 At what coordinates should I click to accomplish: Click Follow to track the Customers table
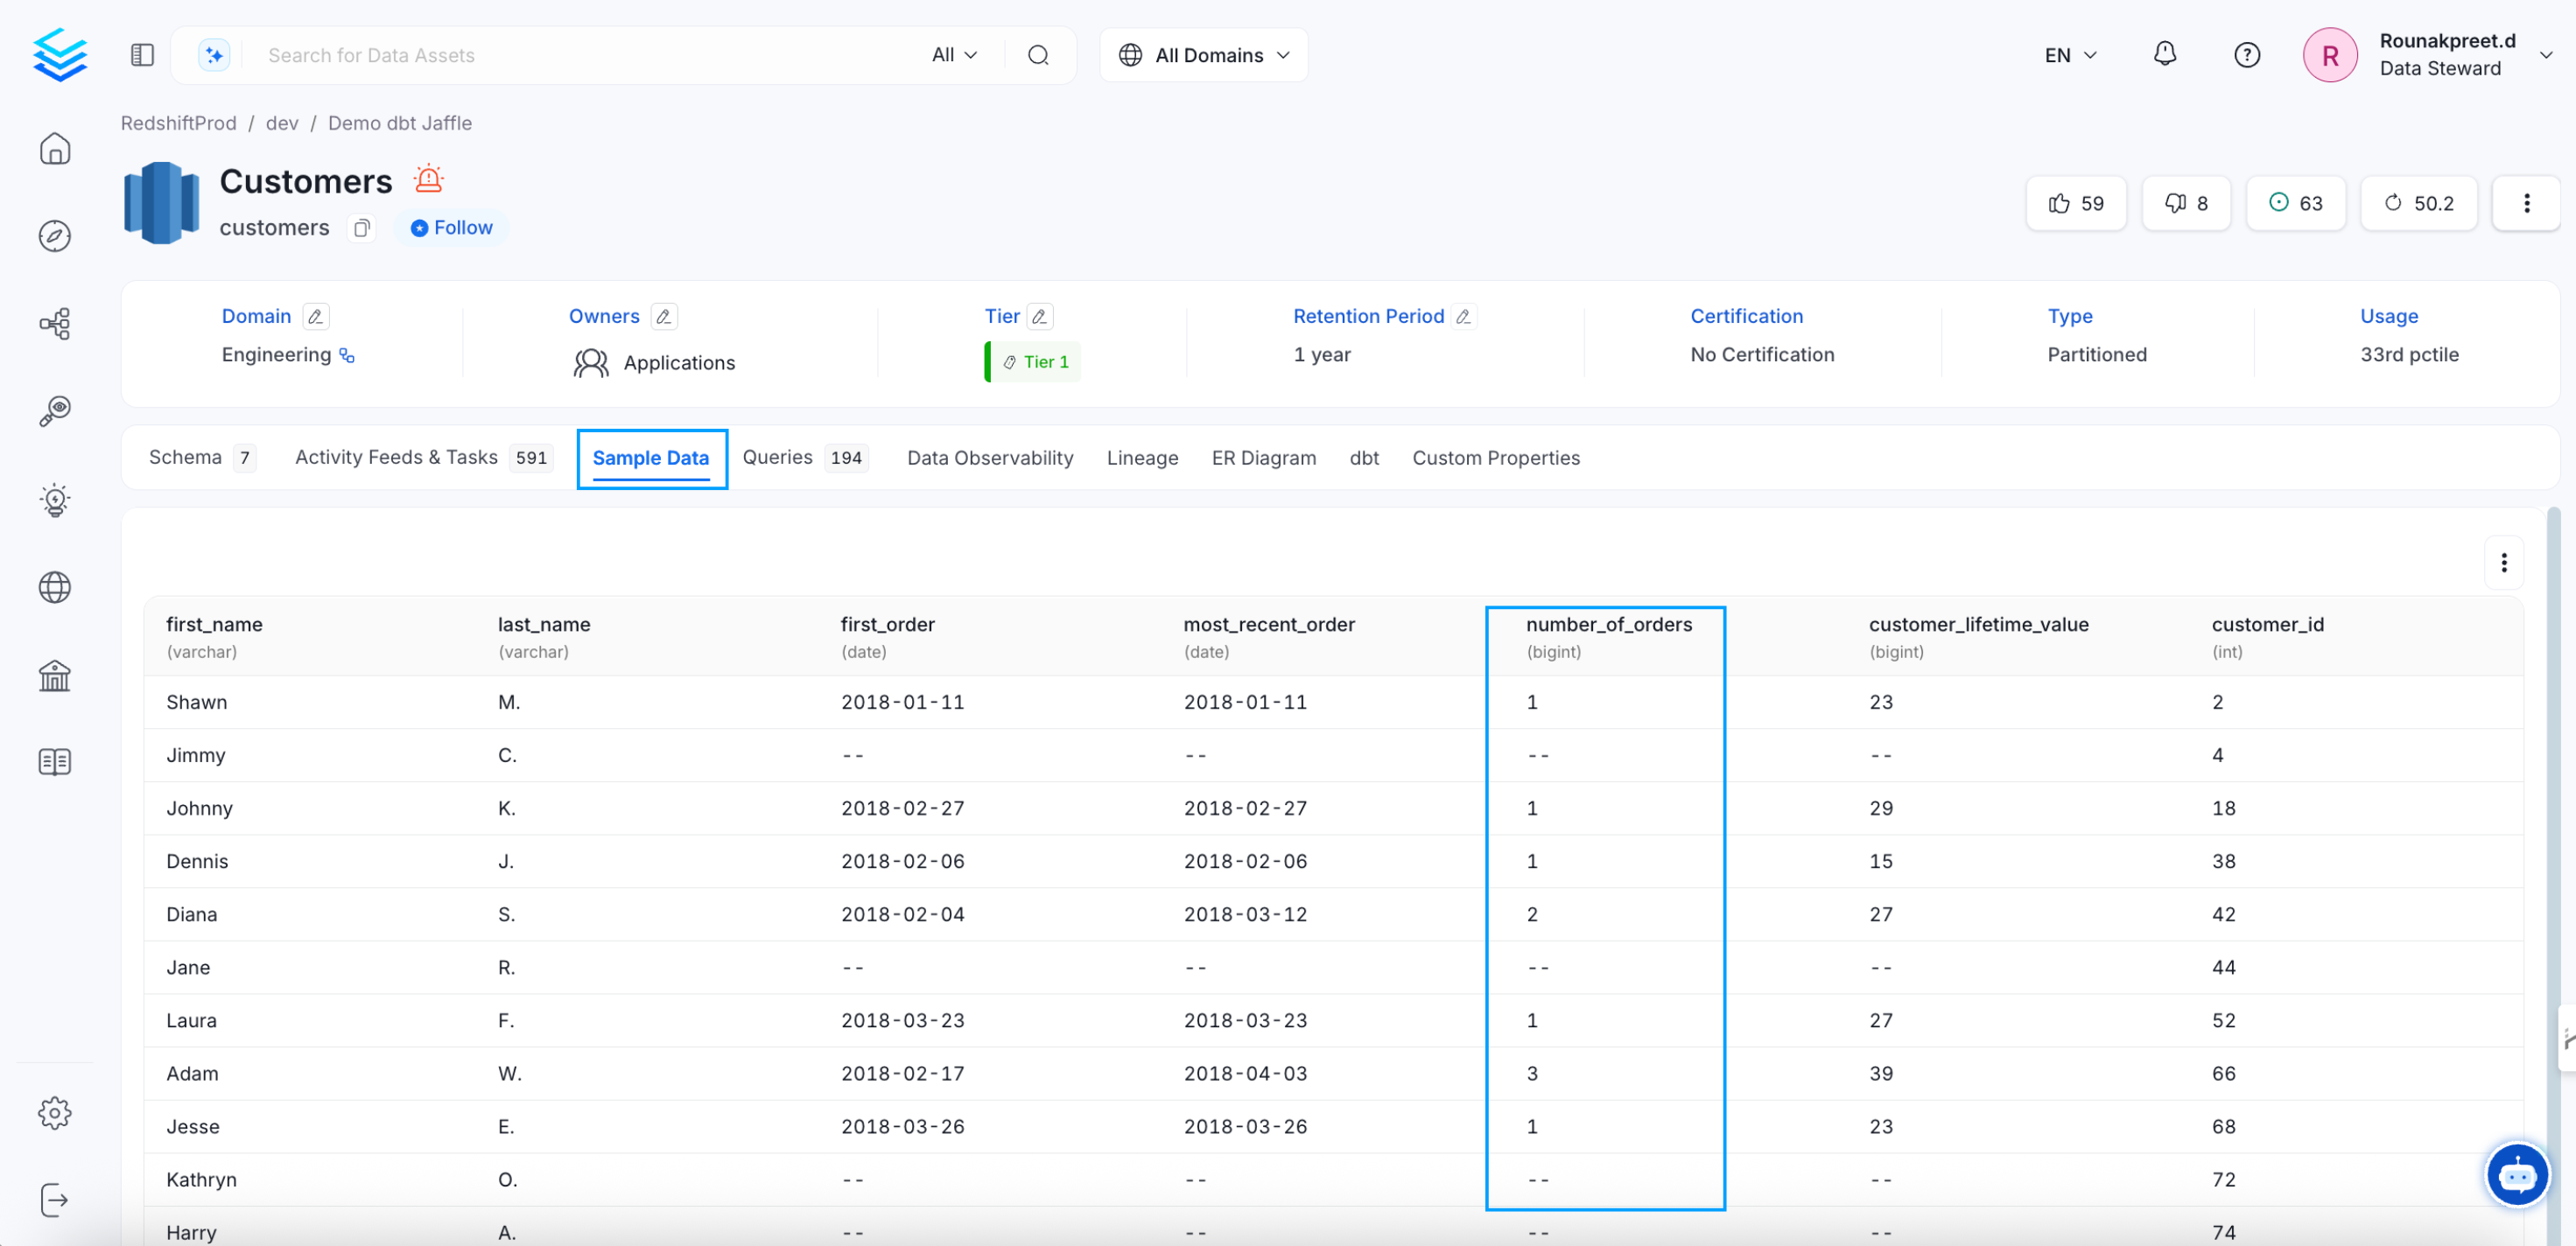tap(451, 227)
